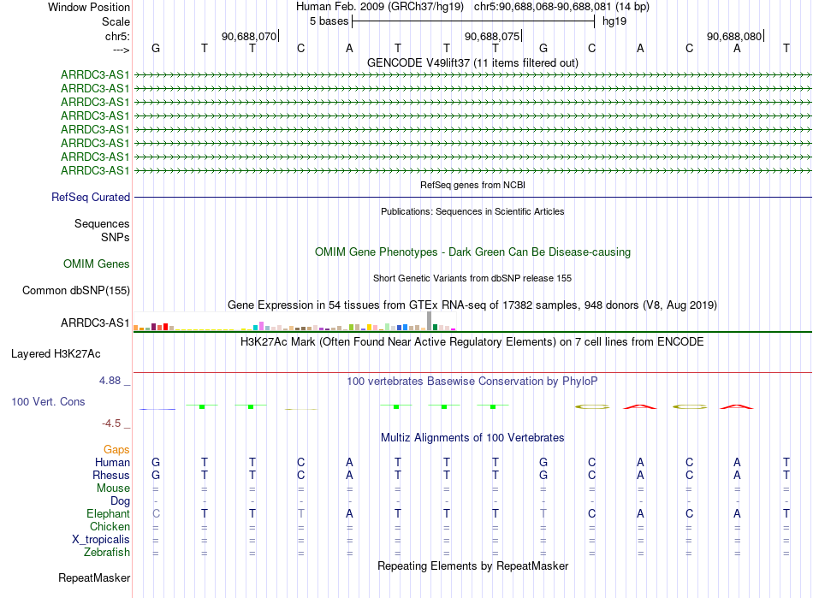Click the '--->' strand direction arrow label

click(121, 50)
